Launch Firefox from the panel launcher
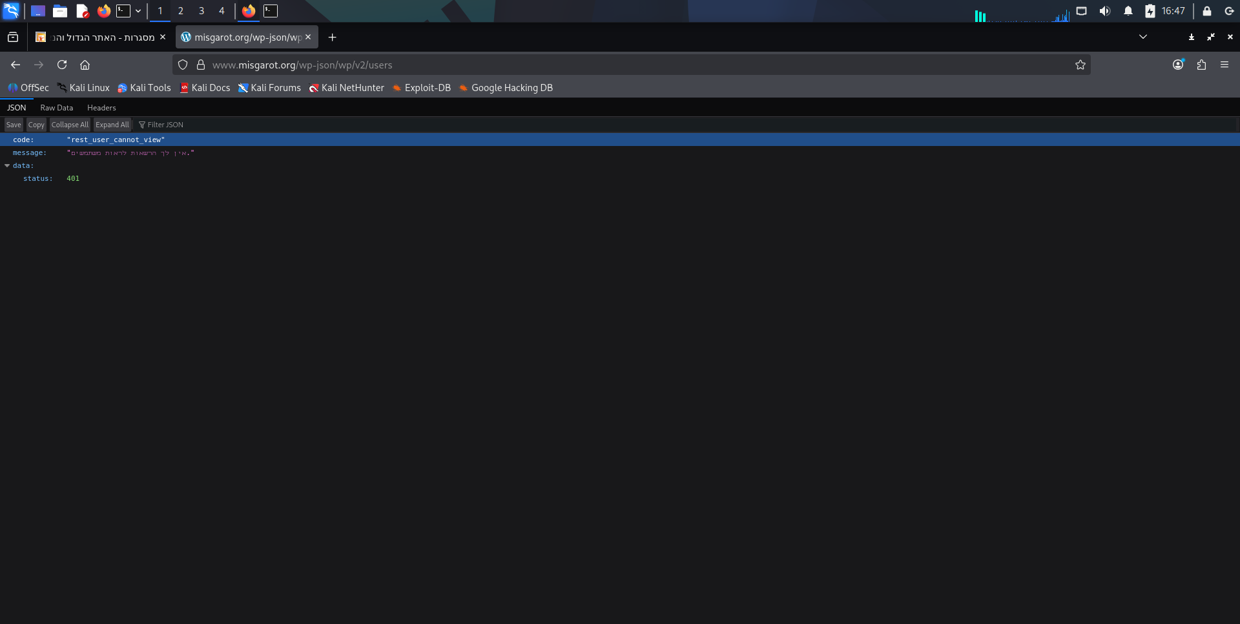The width and height of the screenshot is (1240, 624). point(103,11)
